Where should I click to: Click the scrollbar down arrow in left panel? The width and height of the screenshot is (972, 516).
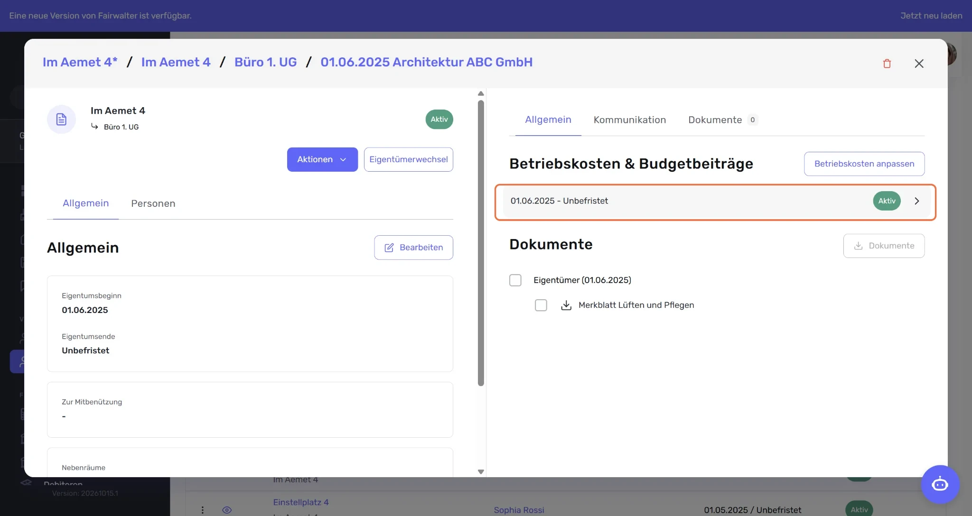click(481, 472)
